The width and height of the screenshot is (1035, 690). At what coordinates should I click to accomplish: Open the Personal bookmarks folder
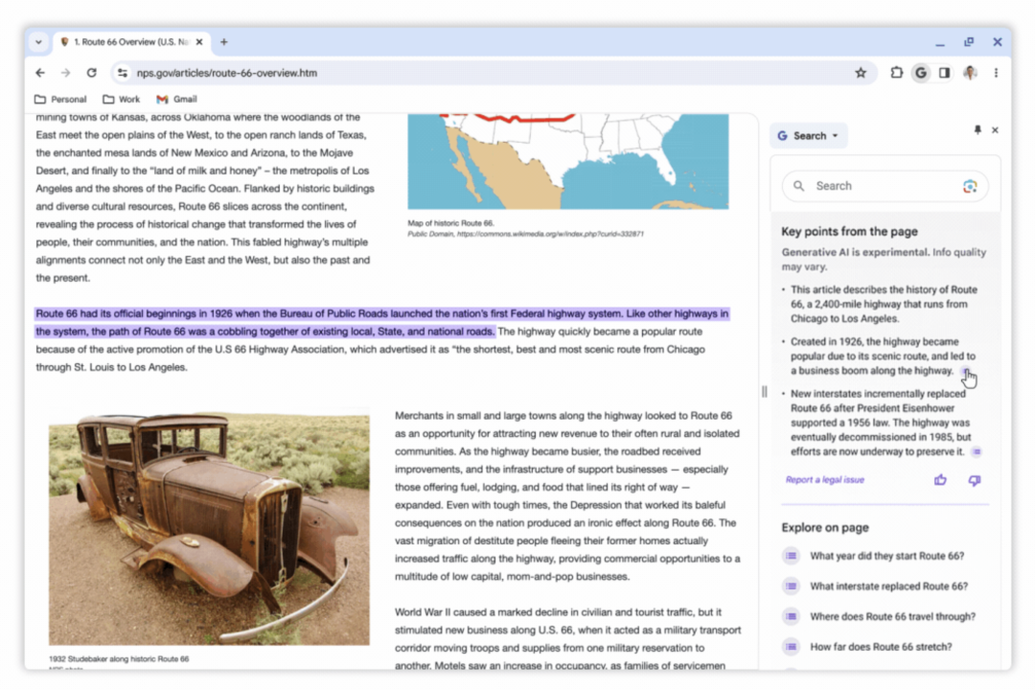60,99
